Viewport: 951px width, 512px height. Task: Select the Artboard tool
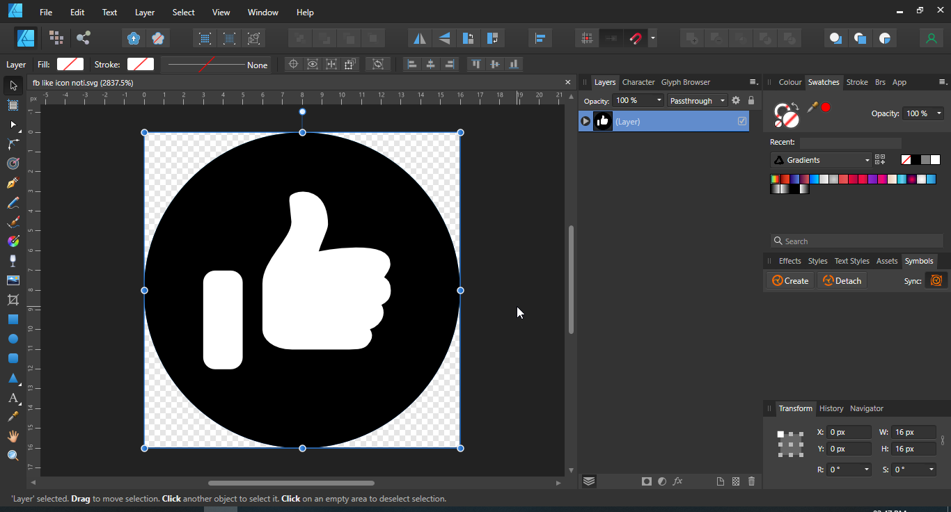coord(13,105)
